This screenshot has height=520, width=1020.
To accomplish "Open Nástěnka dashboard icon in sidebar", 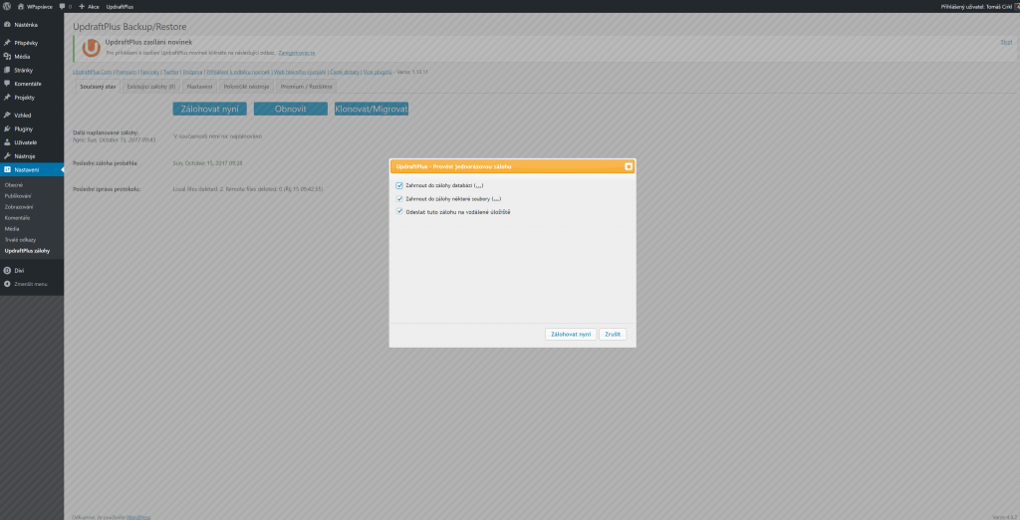I will (x=7, y=25).
